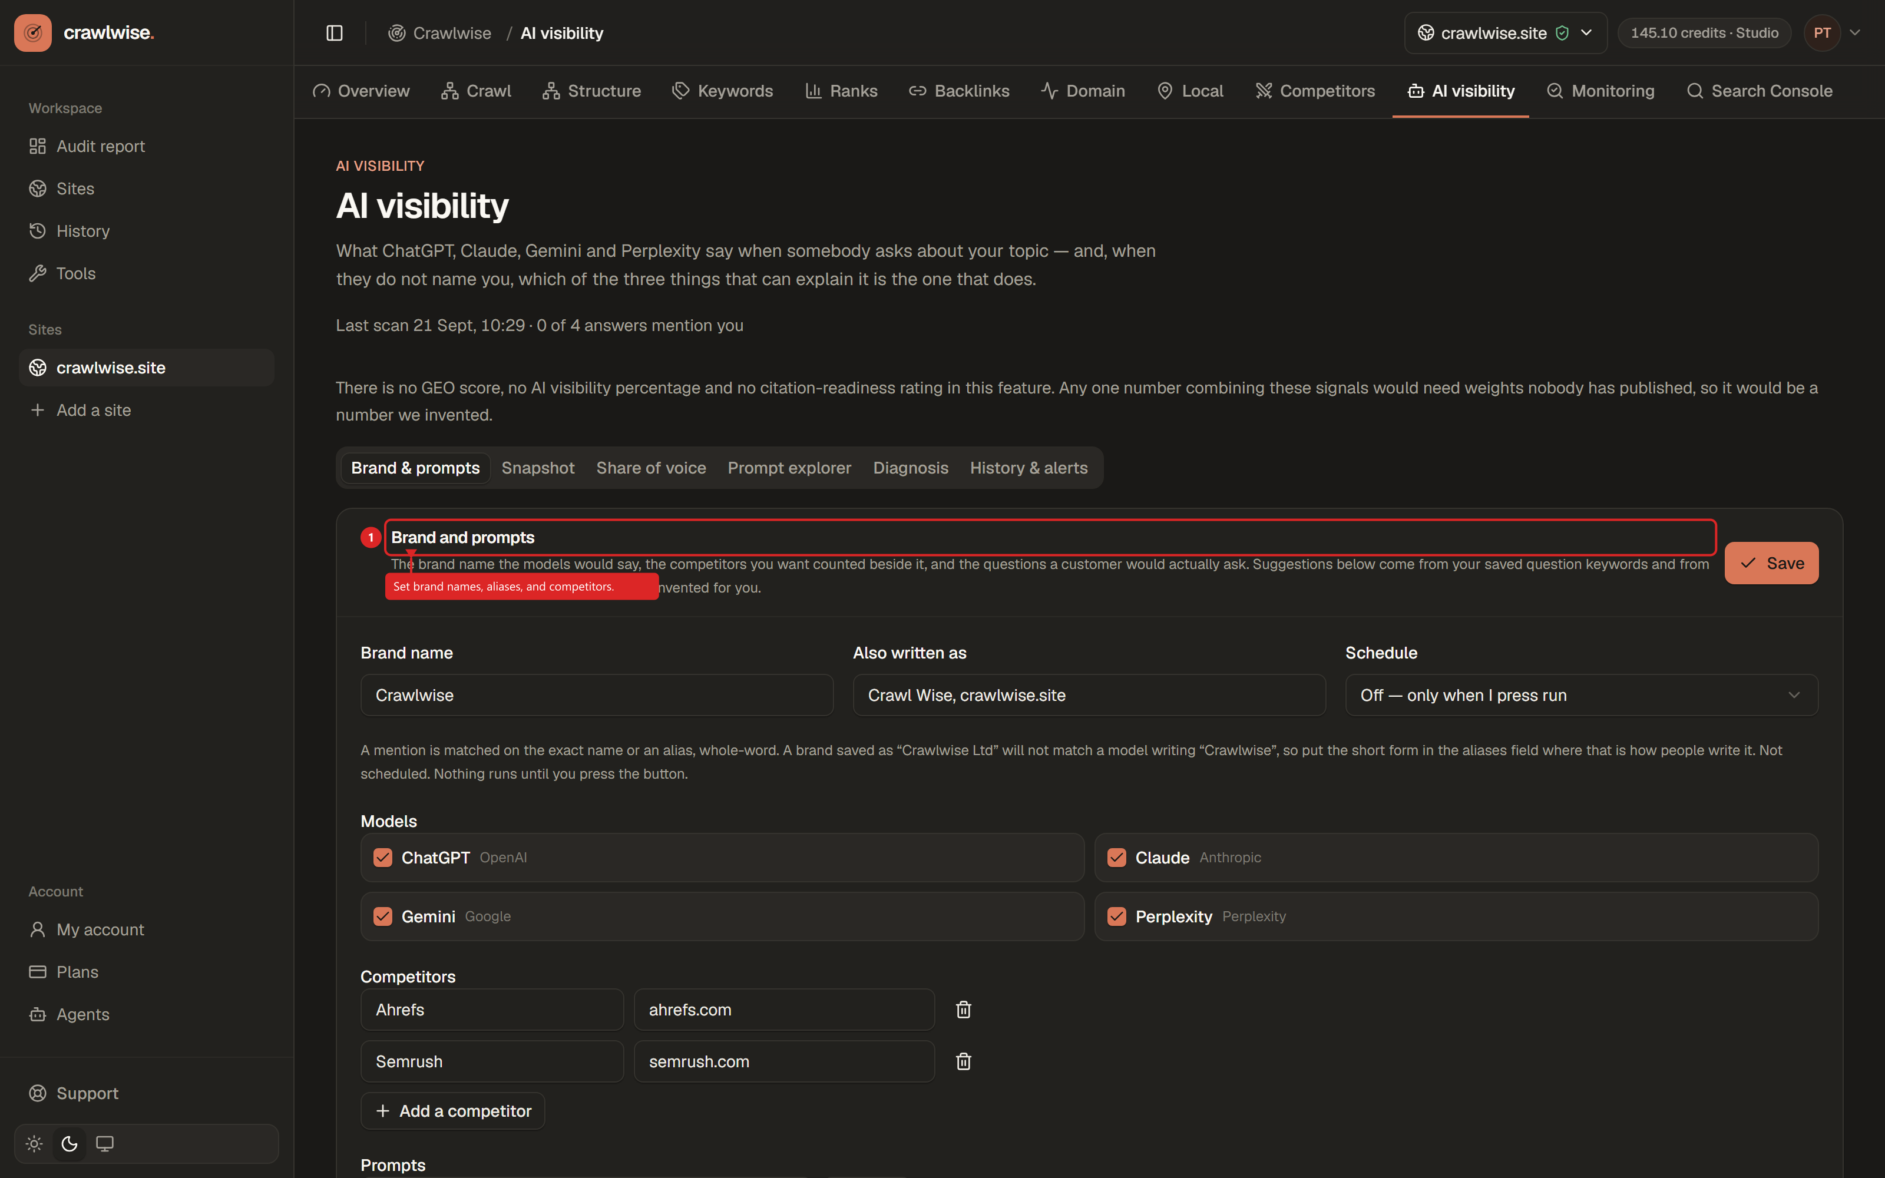Focus the Also written as field
Viewport: 1885px width, 1178px height.
1089,695
